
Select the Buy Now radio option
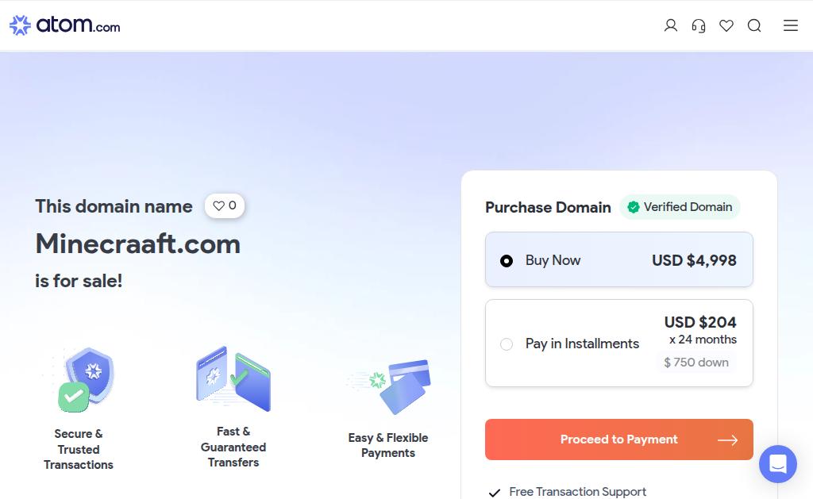tap(506, 261)
